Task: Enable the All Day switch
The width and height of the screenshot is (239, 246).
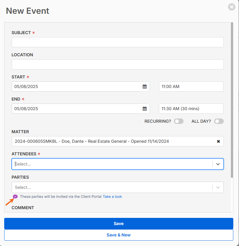Action: (219, 121)
